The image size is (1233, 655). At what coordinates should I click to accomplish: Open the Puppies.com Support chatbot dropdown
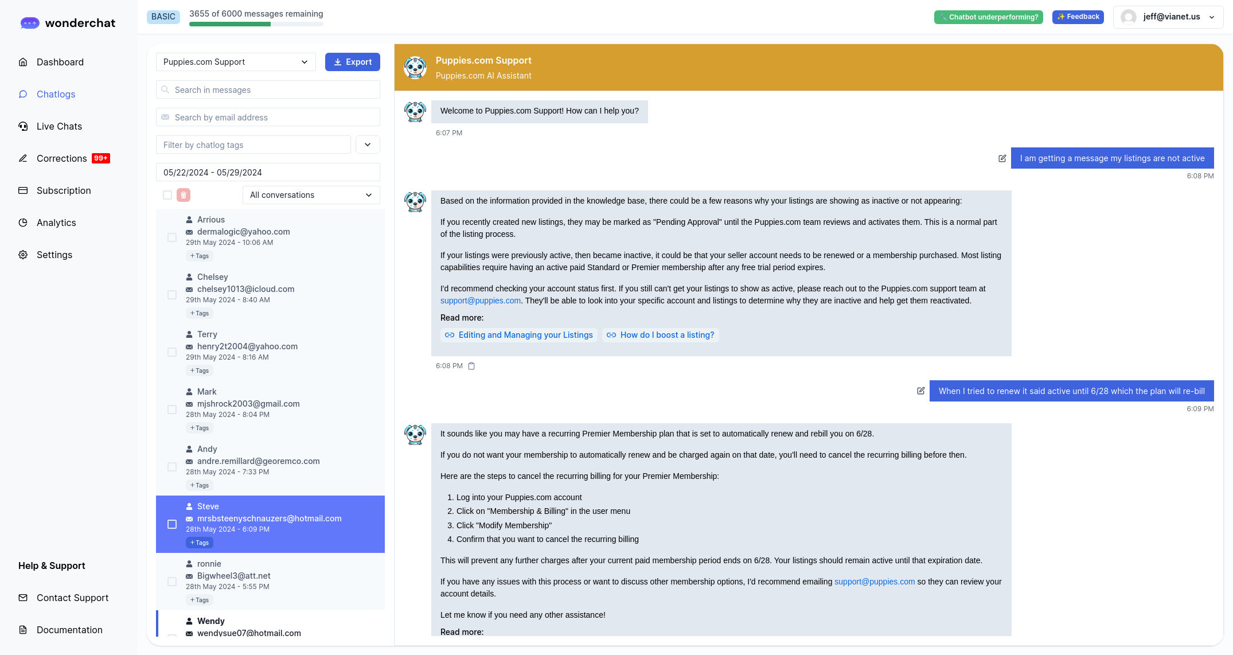click(x=236, y=62)
